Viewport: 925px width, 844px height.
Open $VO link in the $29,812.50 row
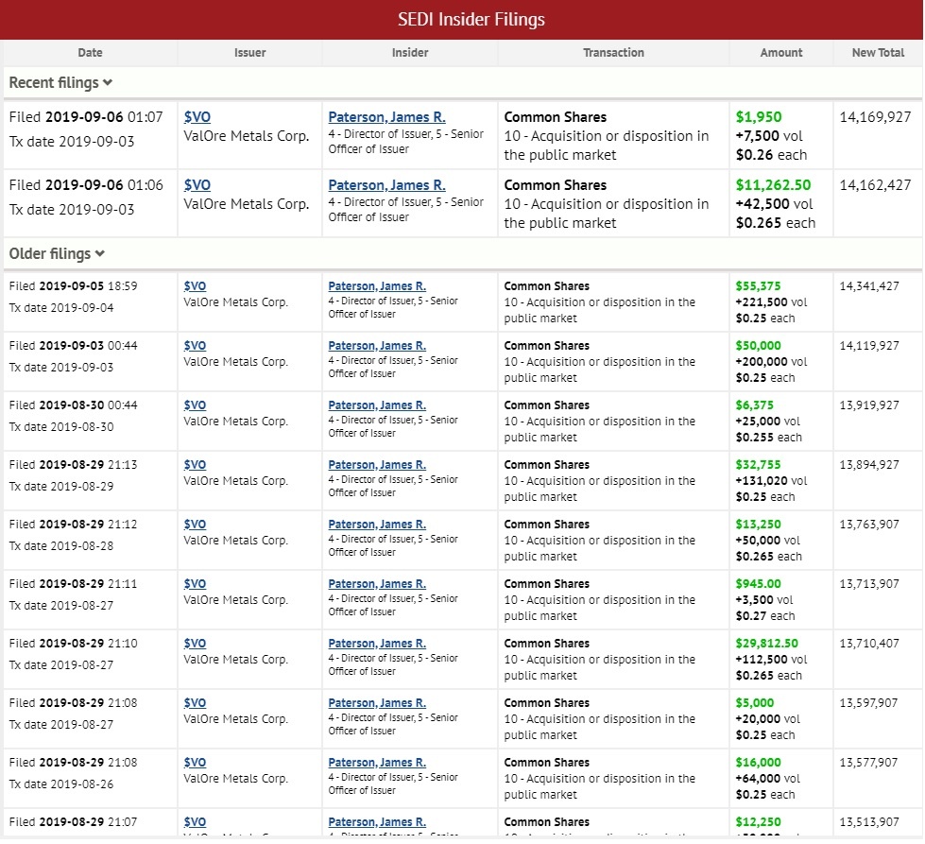pos(195,644)
